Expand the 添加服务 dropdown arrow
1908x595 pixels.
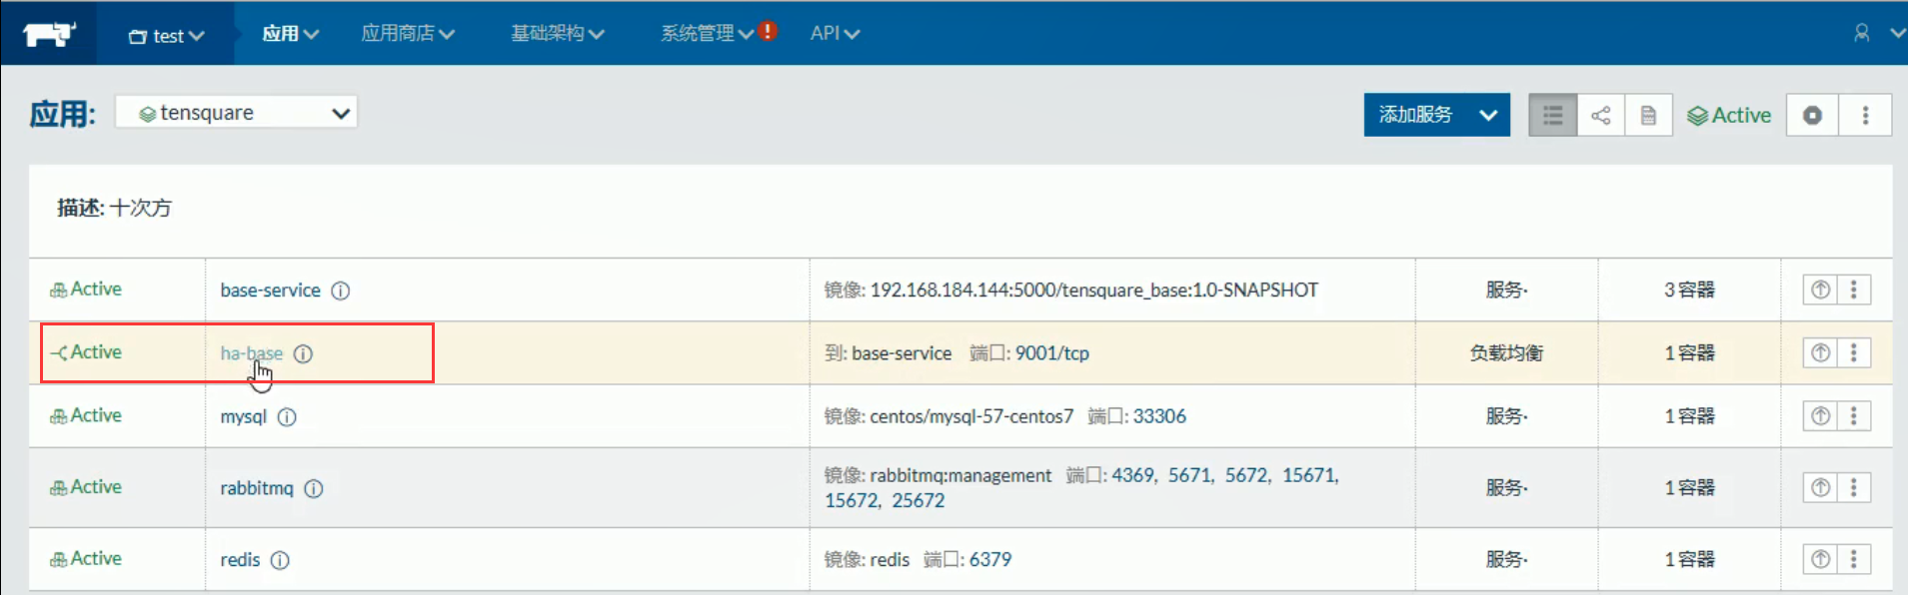coord(1488,115)
